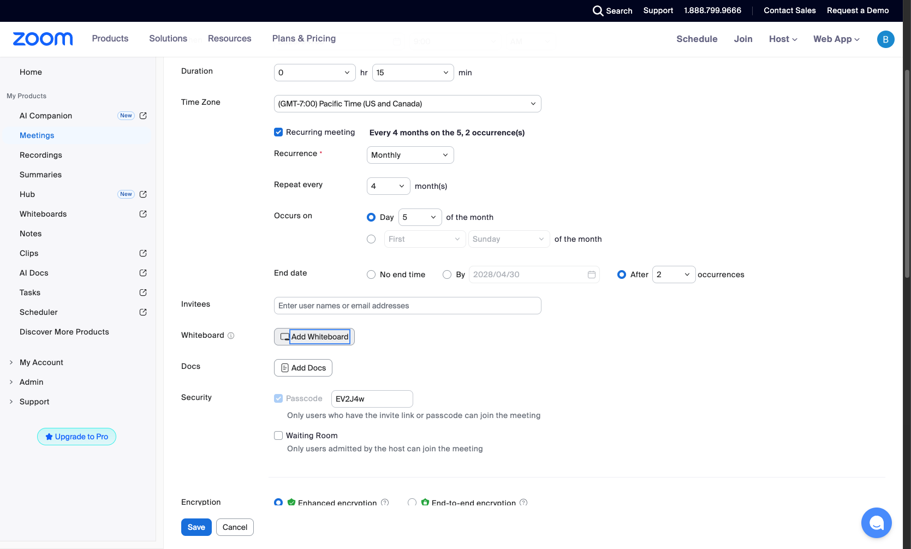Open the Resources menu
This screenshot has width=911, height=549.
tap(229, 39)
